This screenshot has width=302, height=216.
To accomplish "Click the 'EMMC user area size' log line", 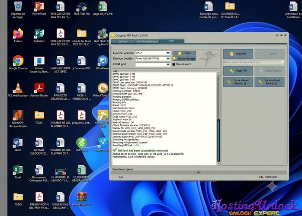I will (x=129, y=83).
